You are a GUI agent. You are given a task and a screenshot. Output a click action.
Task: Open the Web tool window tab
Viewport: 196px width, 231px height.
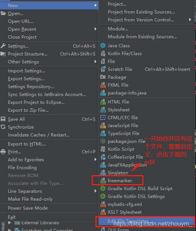tap(3, 226)
